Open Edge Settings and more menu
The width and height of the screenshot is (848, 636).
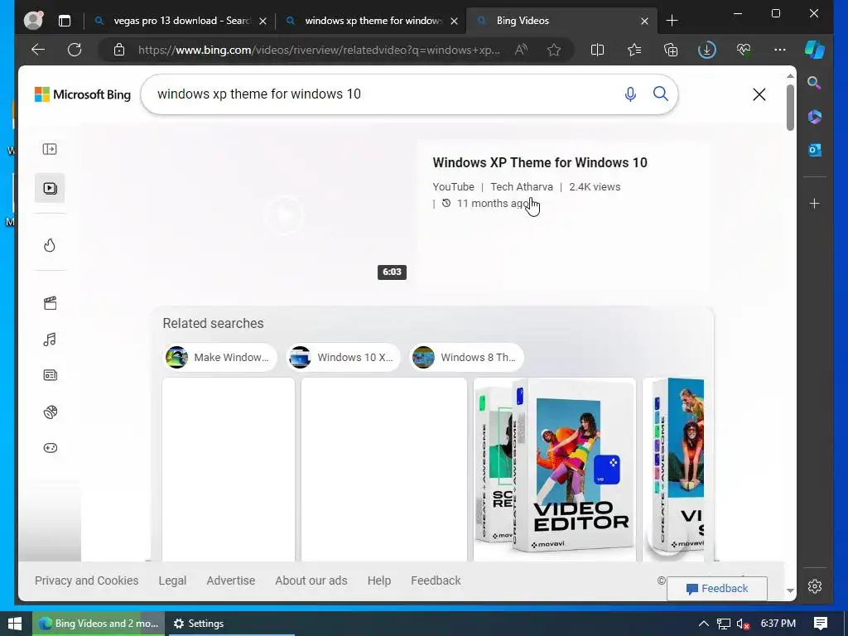coord(780,50)
